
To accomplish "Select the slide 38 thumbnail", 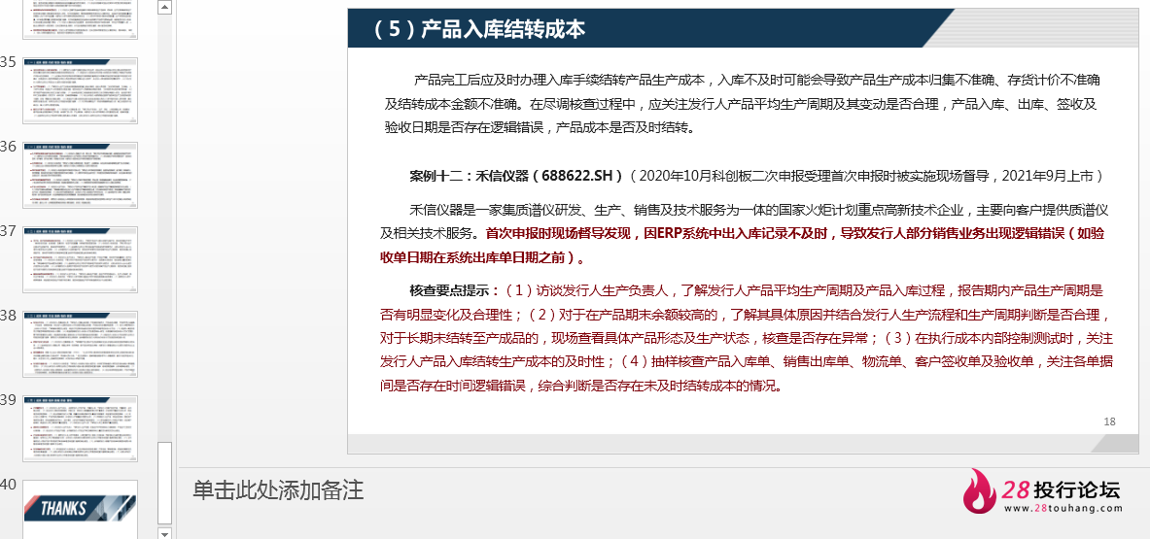I will click(x=80, y=344).
